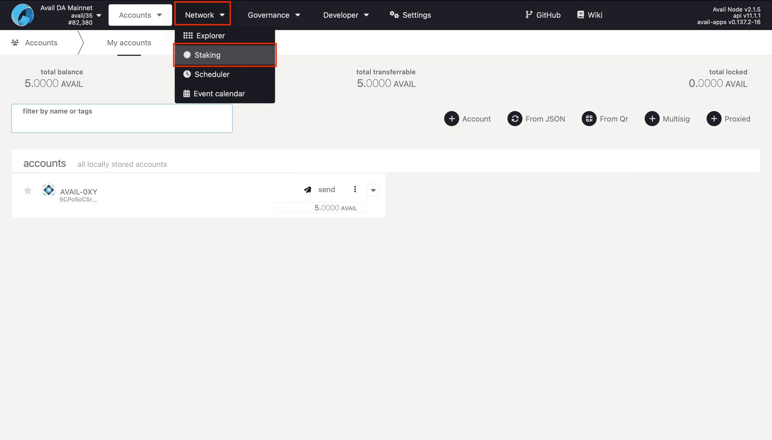Click the Avail logo icon

22,15
